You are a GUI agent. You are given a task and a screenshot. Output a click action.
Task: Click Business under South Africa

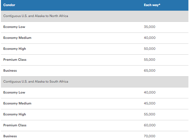click(10, 136)
